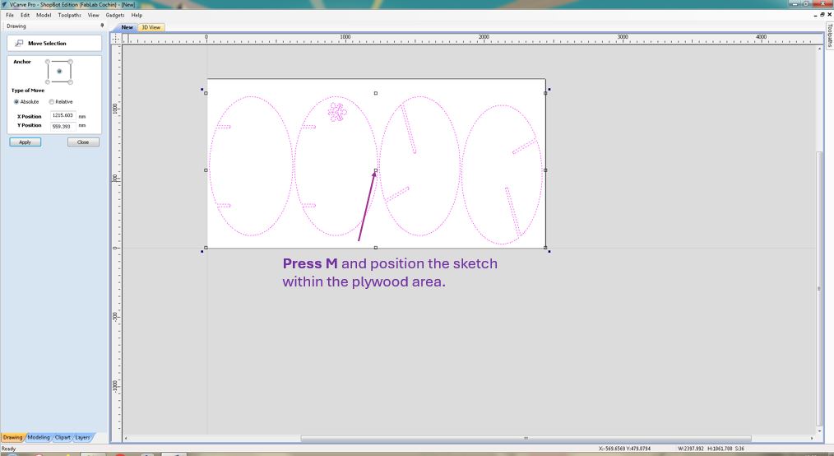Open the Gadgets menu
834x456 pixels.
click(115, 15)
